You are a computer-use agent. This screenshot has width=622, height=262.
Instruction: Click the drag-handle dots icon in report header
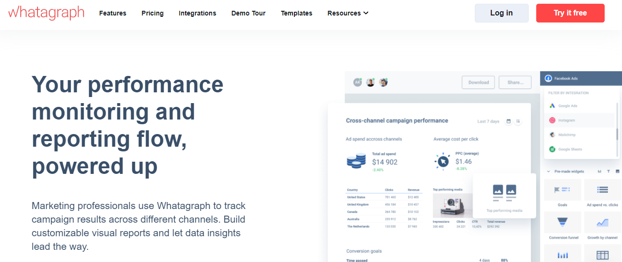point(518,121)
